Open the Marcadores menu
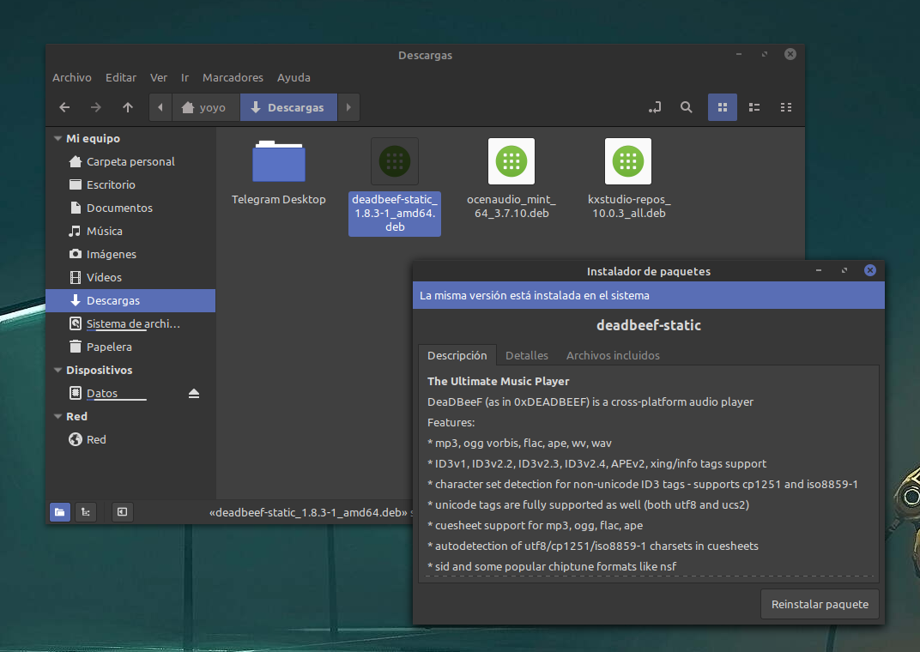Viewport: 920px width, 652px height. click(233, 77)
